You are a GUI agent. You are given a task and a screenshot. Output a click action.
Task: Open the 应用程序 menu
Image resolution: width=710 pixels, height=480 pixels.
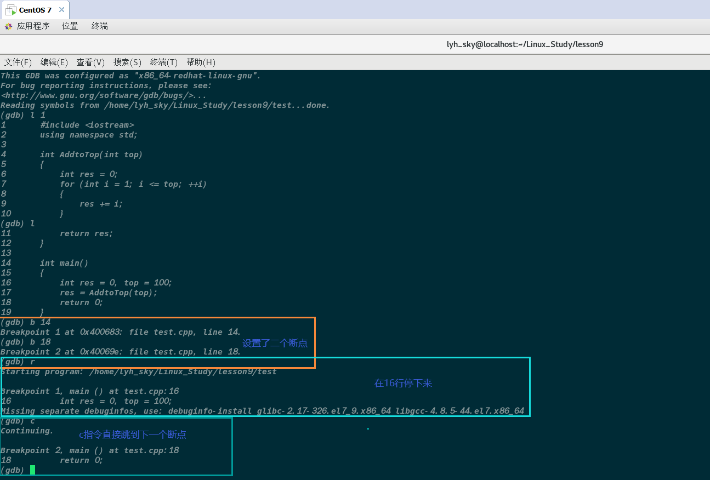tap(33, 26)
